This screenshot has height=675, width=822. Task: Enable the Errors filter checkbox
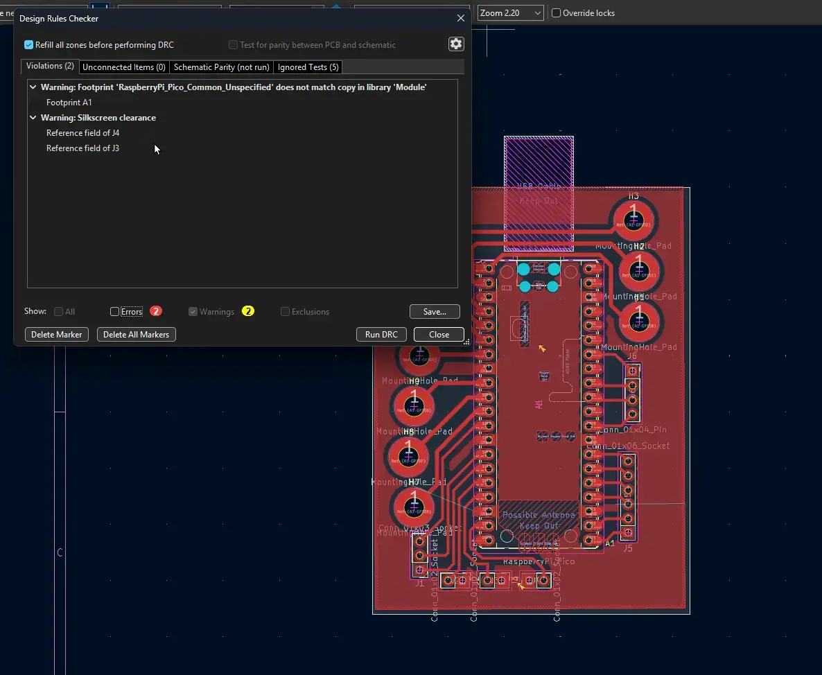tap(115, 312)
